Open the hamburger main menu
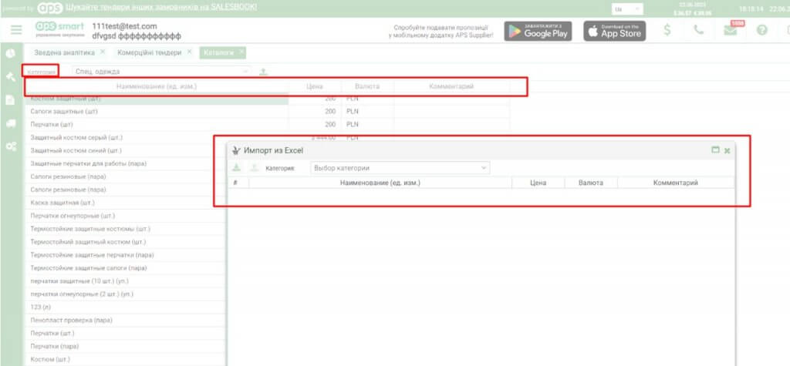 tap(16, 30)
